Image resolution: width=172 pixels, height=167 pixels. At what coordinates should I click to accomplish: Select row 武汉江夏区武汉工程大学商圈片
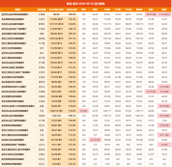point(86,150)
